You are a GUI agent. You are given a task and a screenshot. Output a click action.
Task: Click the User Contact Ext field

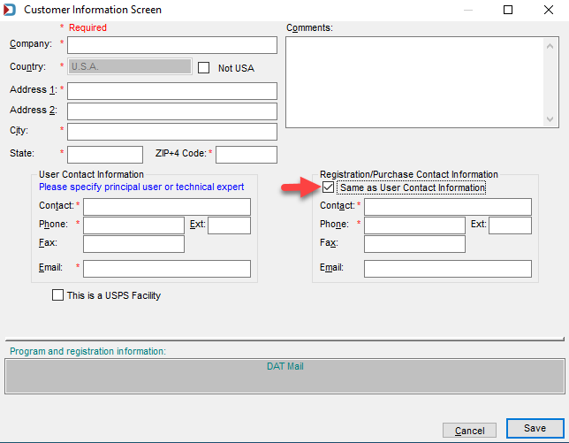point(230,225)
